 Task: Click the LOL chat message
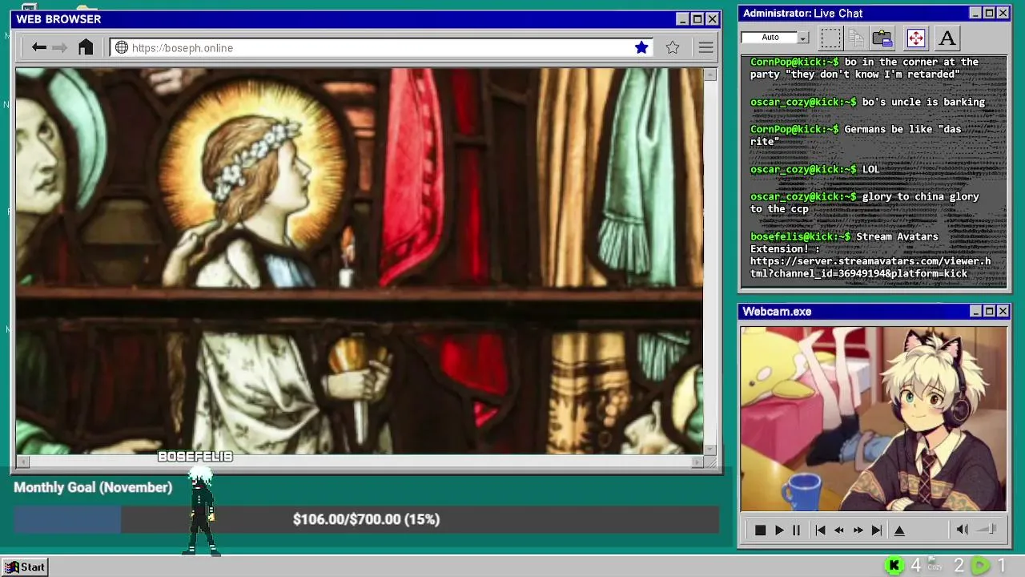pos(870,169)
